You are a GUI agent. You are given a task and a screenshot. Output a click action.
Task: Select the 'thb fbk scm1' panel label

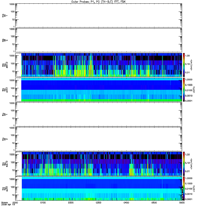(5, 90)
